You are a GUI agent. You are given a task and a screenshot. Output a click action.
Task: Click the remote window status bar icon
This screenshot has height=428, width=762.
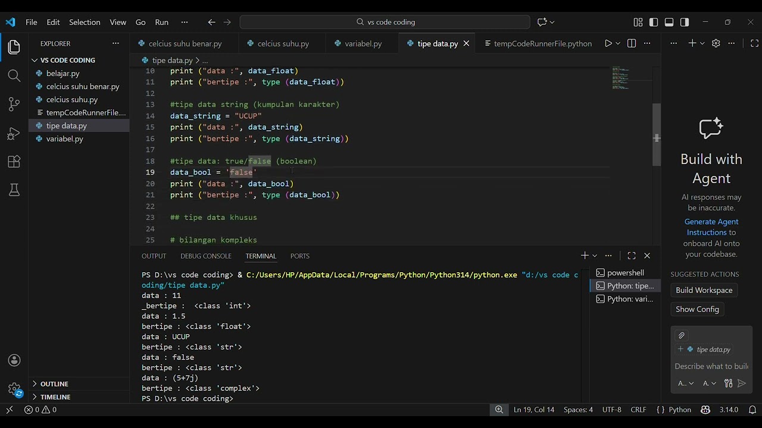point(9,410)
